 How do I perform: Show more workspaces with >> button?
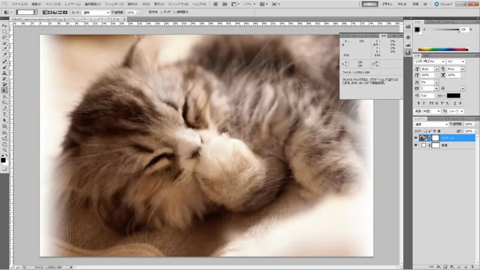click(x=425, y=4)
